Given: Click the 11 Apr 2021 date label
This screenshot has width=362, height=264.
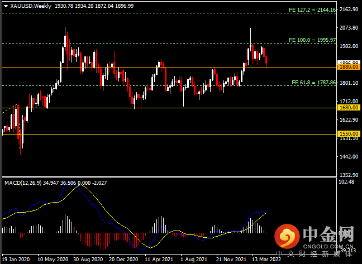Looking at the screenshot, I should click(159, 260).
